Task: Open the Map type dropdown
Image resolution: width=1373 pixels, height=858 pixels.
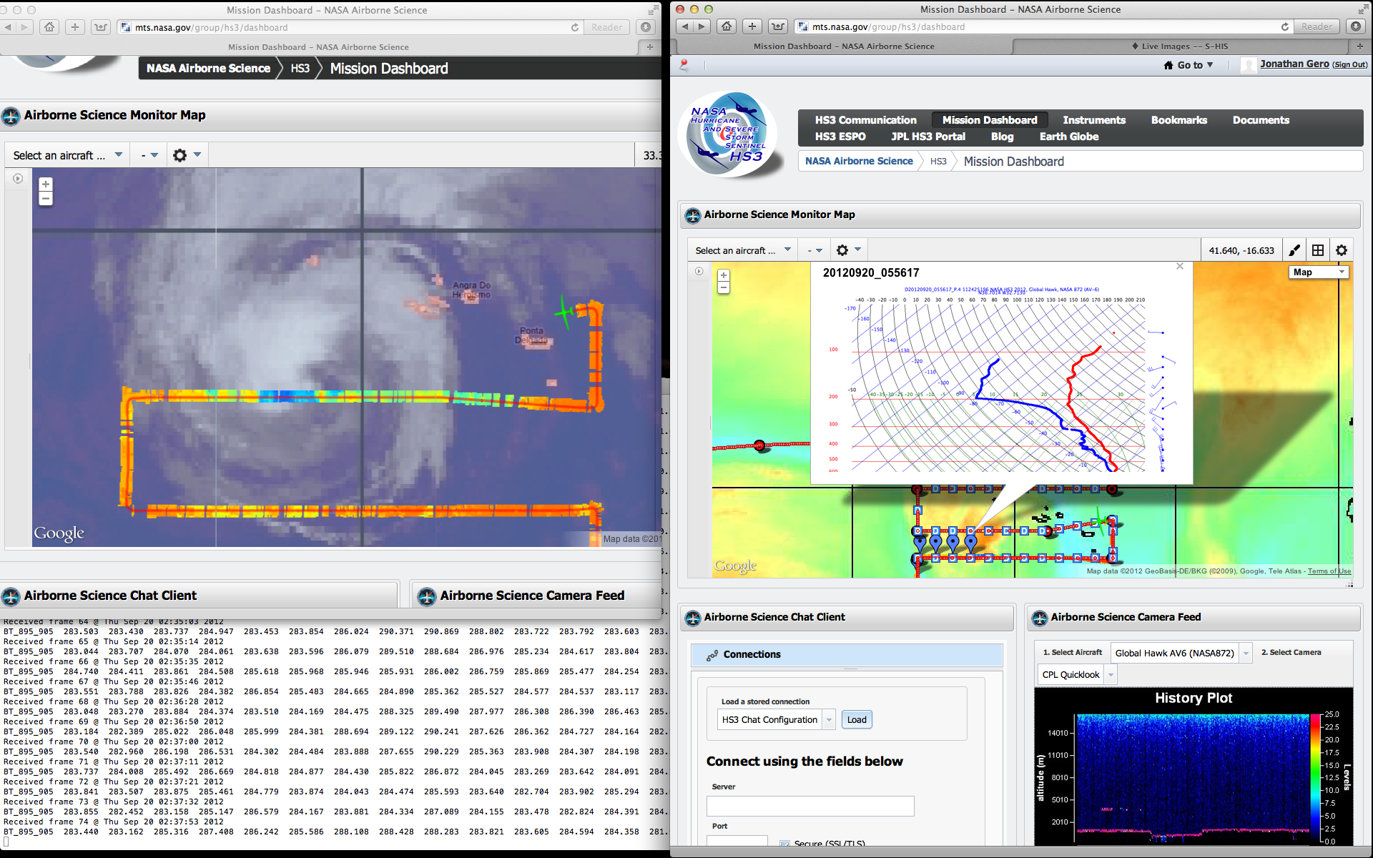Action: (1319, 272)
